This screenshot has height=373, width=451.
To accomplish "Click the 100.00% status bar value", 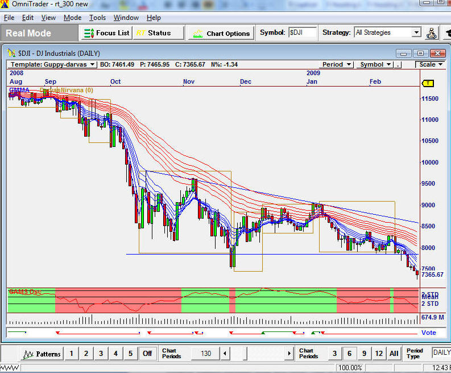I will [x=350, y=368].
